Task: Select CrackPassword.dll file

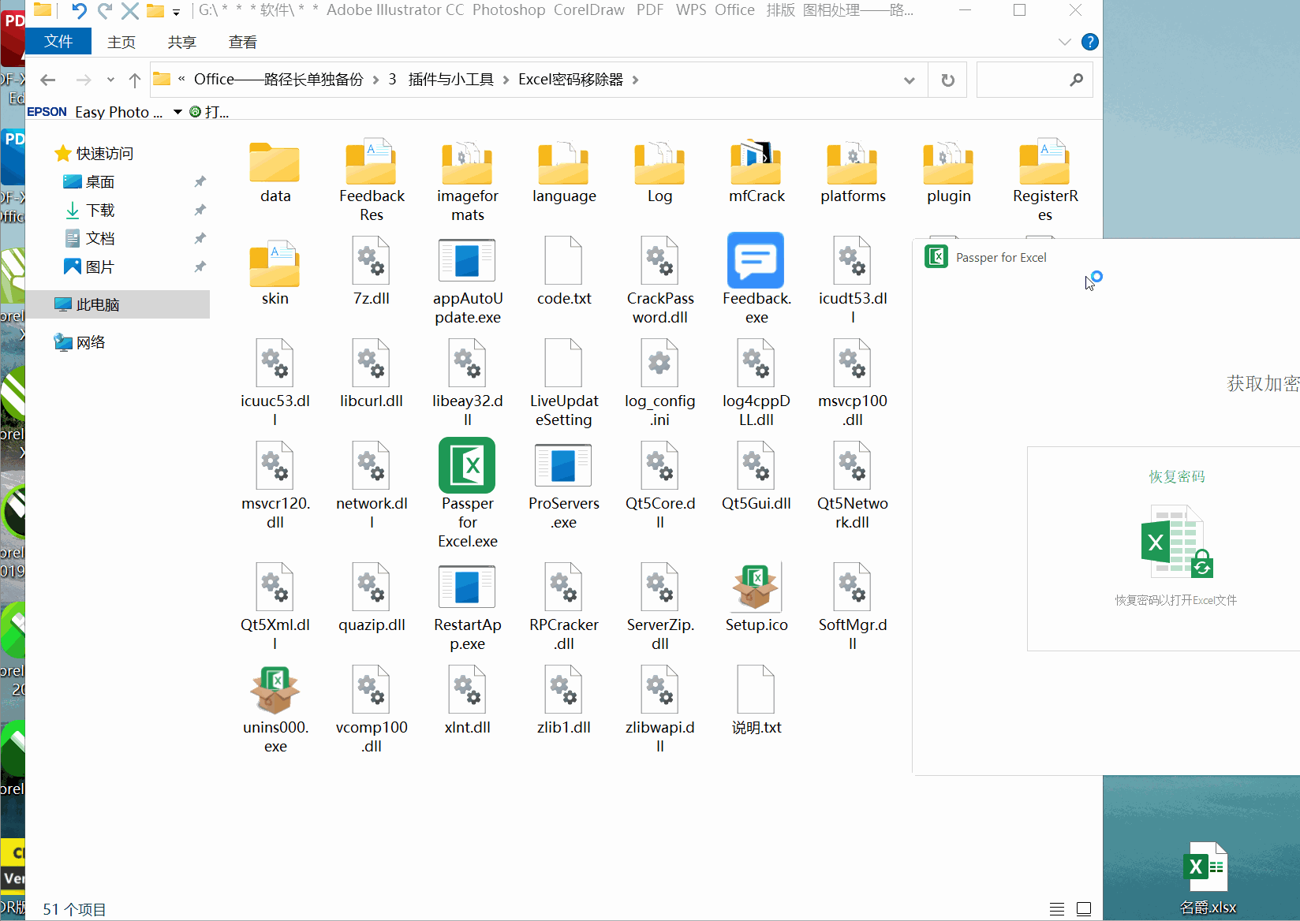Action: click(x=660, y=282)
